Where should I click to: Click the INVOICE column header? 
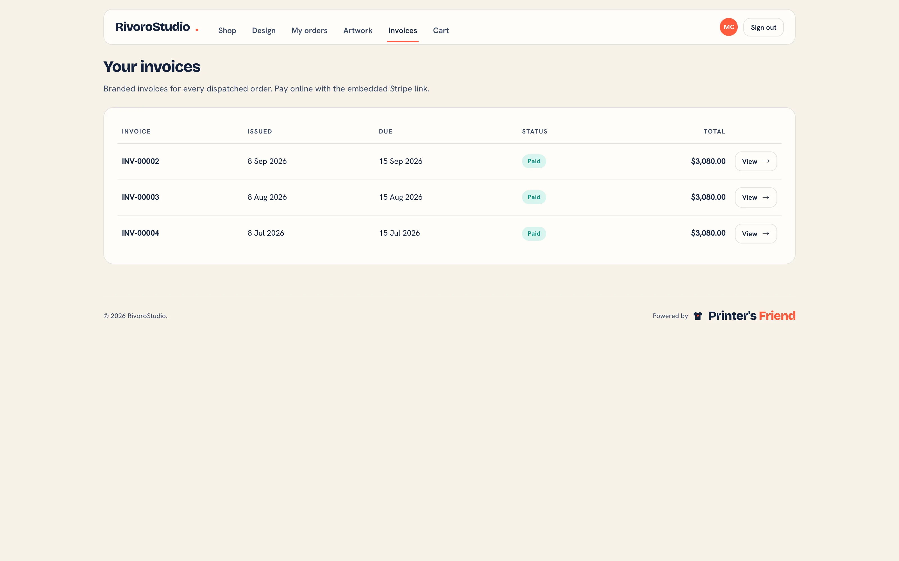136,131
